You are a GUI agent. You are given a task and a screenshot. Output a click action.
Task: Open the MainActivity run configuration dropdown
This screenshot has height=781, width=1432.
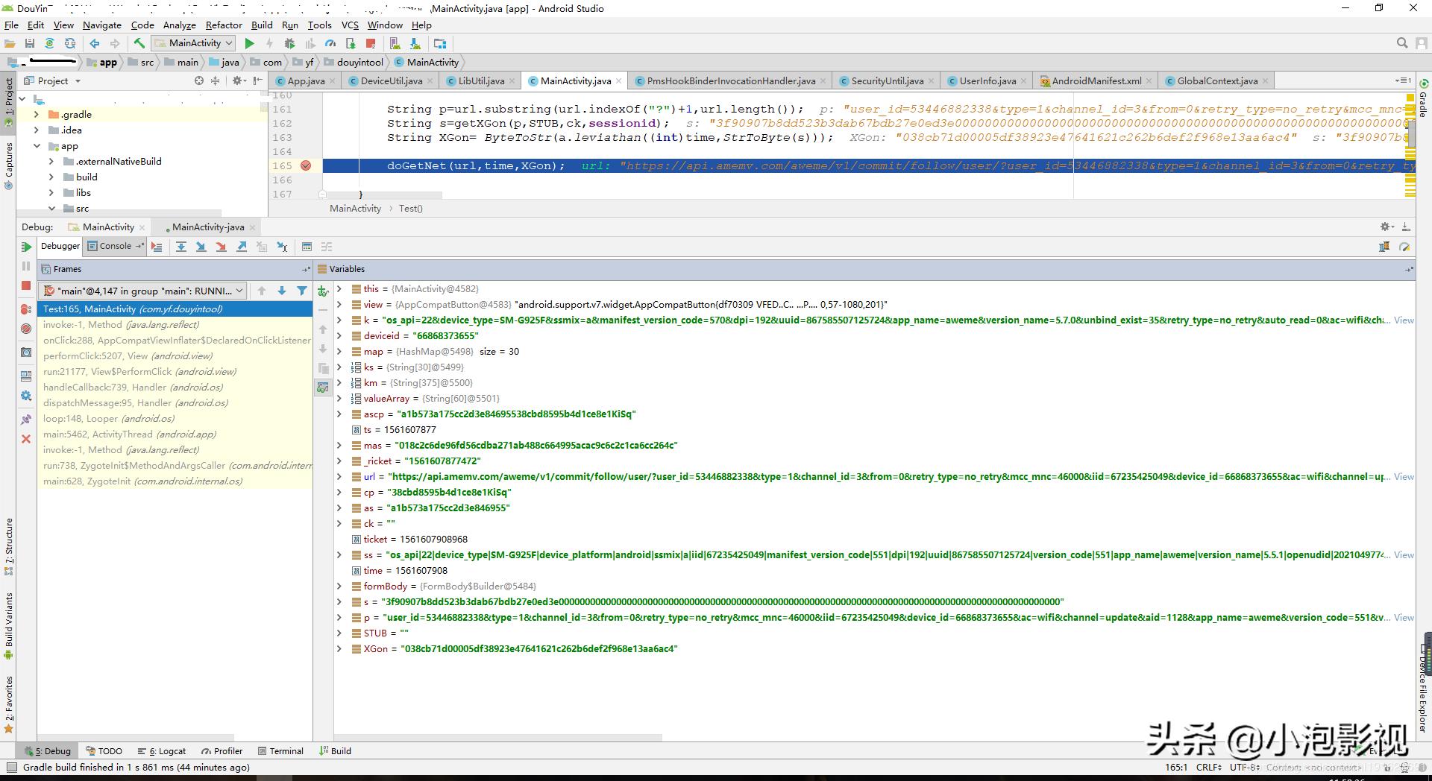(x=194, y=43)
